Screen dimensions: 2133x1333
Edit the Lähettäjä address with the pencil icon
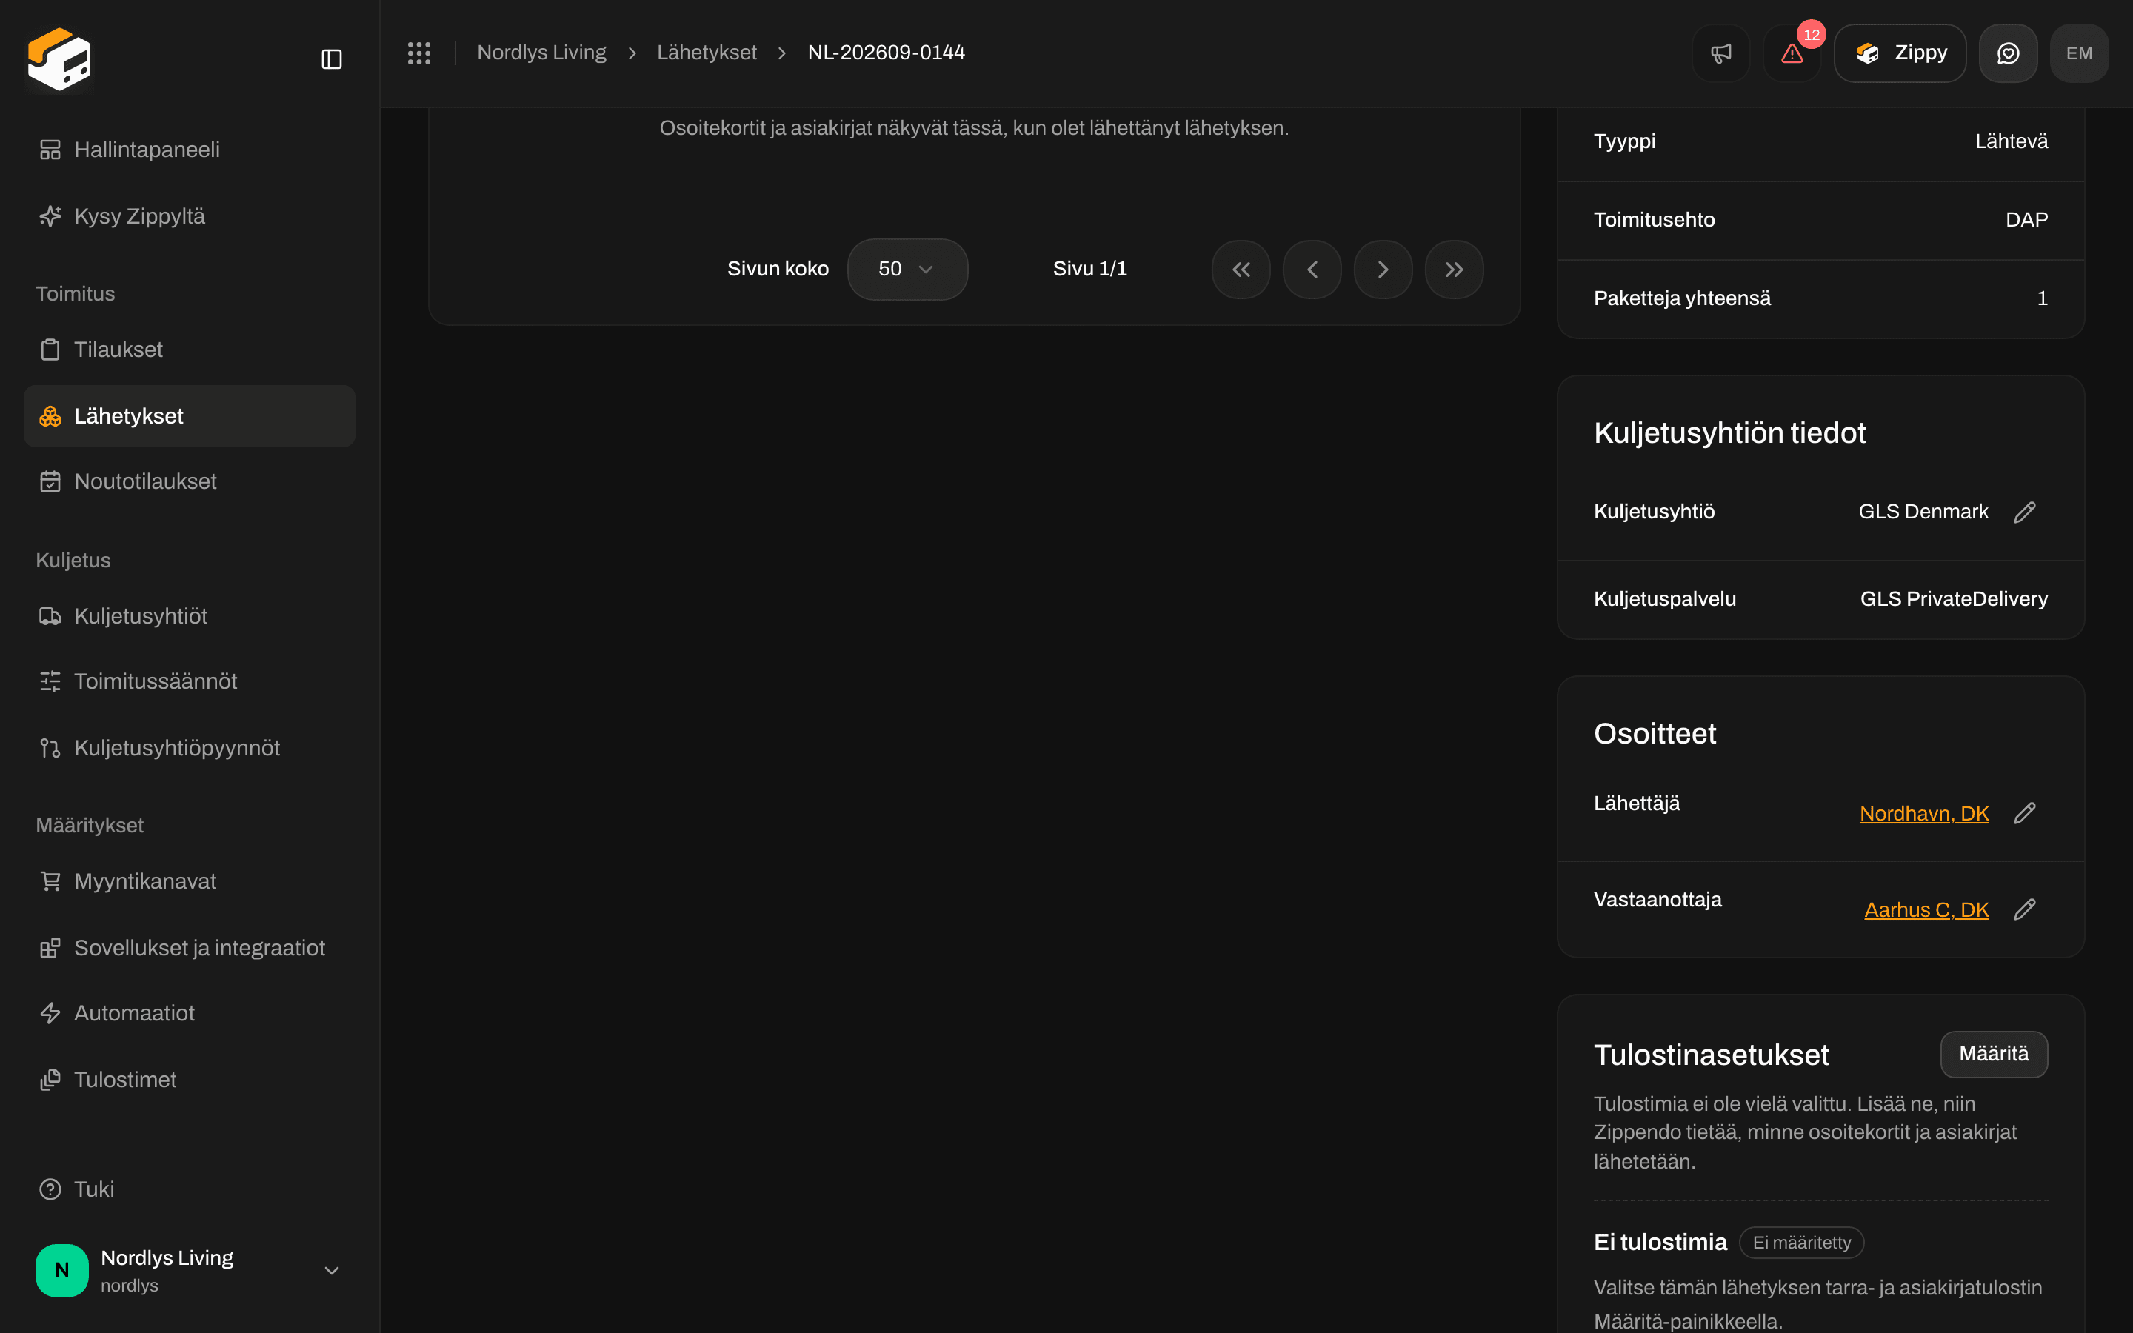[x=2025, y=813]
